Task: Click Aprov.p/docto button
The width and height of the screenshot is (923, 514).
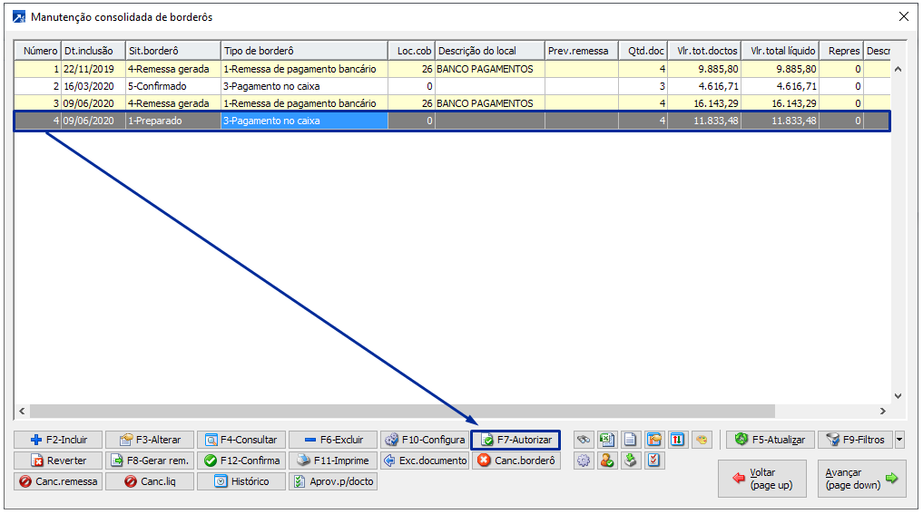Action: (333, 481)
